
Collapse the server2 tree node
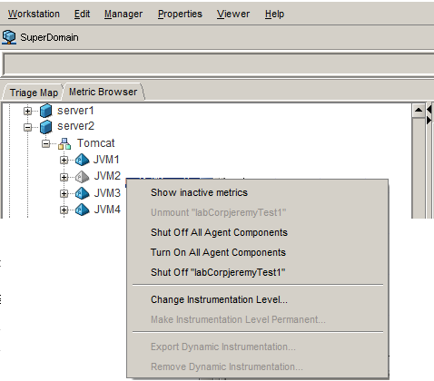[x=27, y=127]
